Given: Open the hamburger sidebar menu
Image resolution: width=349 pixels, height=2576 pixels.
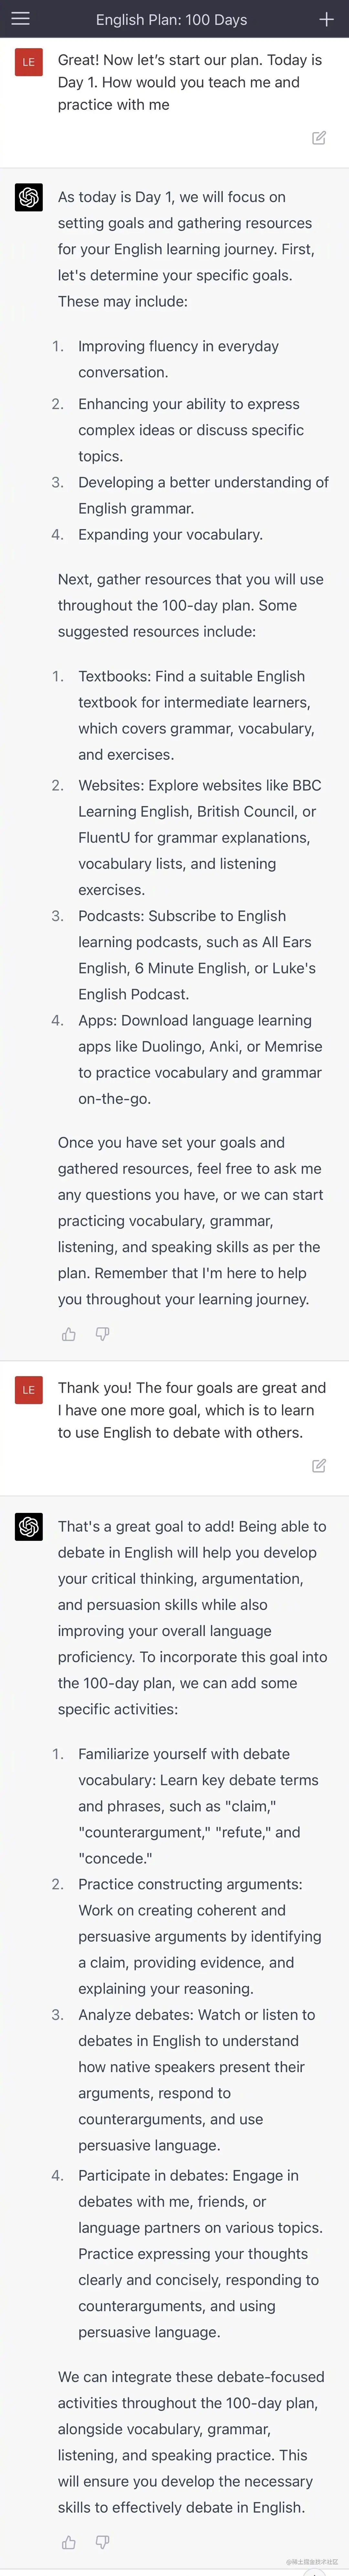Looking at the screenshot, I should pyautogui.click(x=20, y=19).
